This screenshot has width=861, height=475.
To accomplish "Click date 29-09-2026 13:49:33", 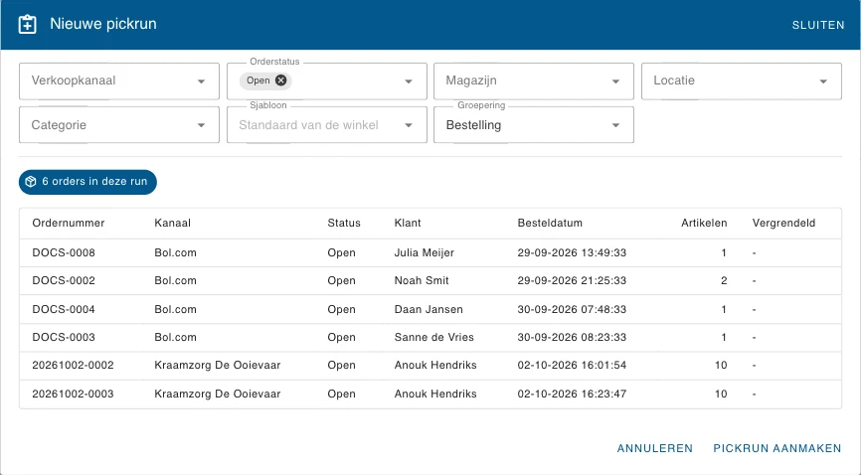I will pyautogui.click(x=572, y=252).
